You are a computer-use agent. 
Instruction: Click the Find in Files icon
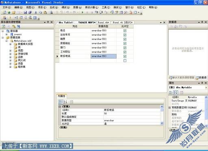coord(51,13)
